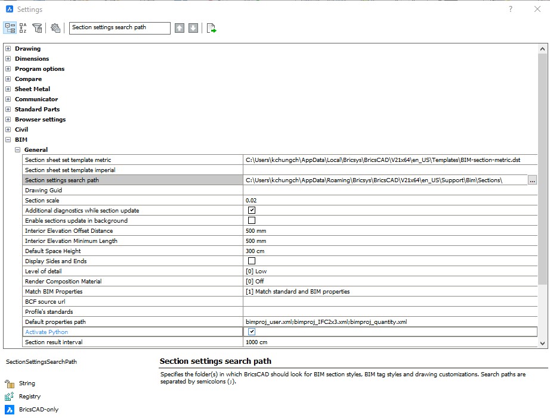Expand the Sheet Metal category
This screenshot has width=550, height=418.
(8, 89)
